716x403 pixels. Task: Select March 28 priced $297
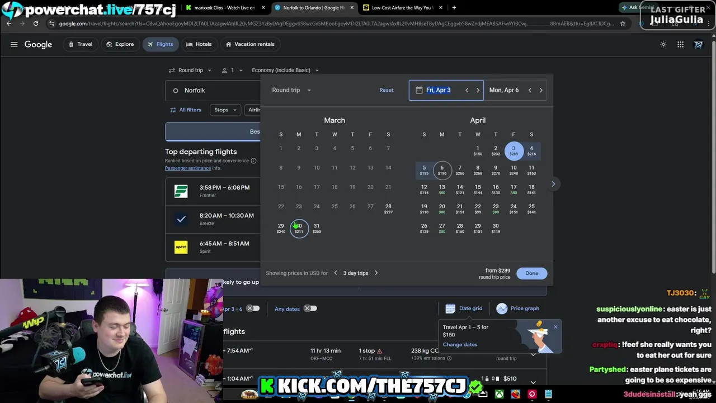pos(388,209)
